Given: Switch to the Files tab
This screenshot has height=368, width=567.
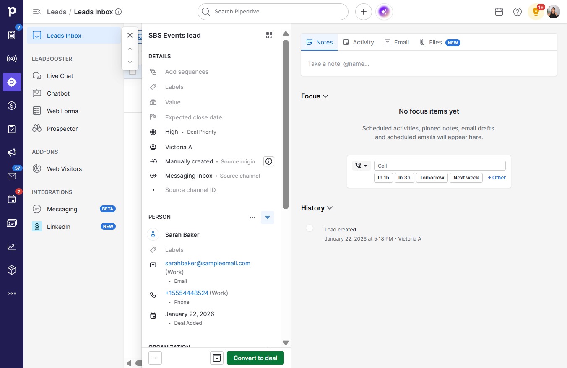Looking at the screenshot, I should (440, 42).
